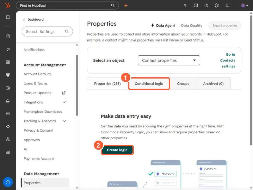Switch to the Archived (0) tab
This screenshot has width=253, height=190.
tap(213, 84)
